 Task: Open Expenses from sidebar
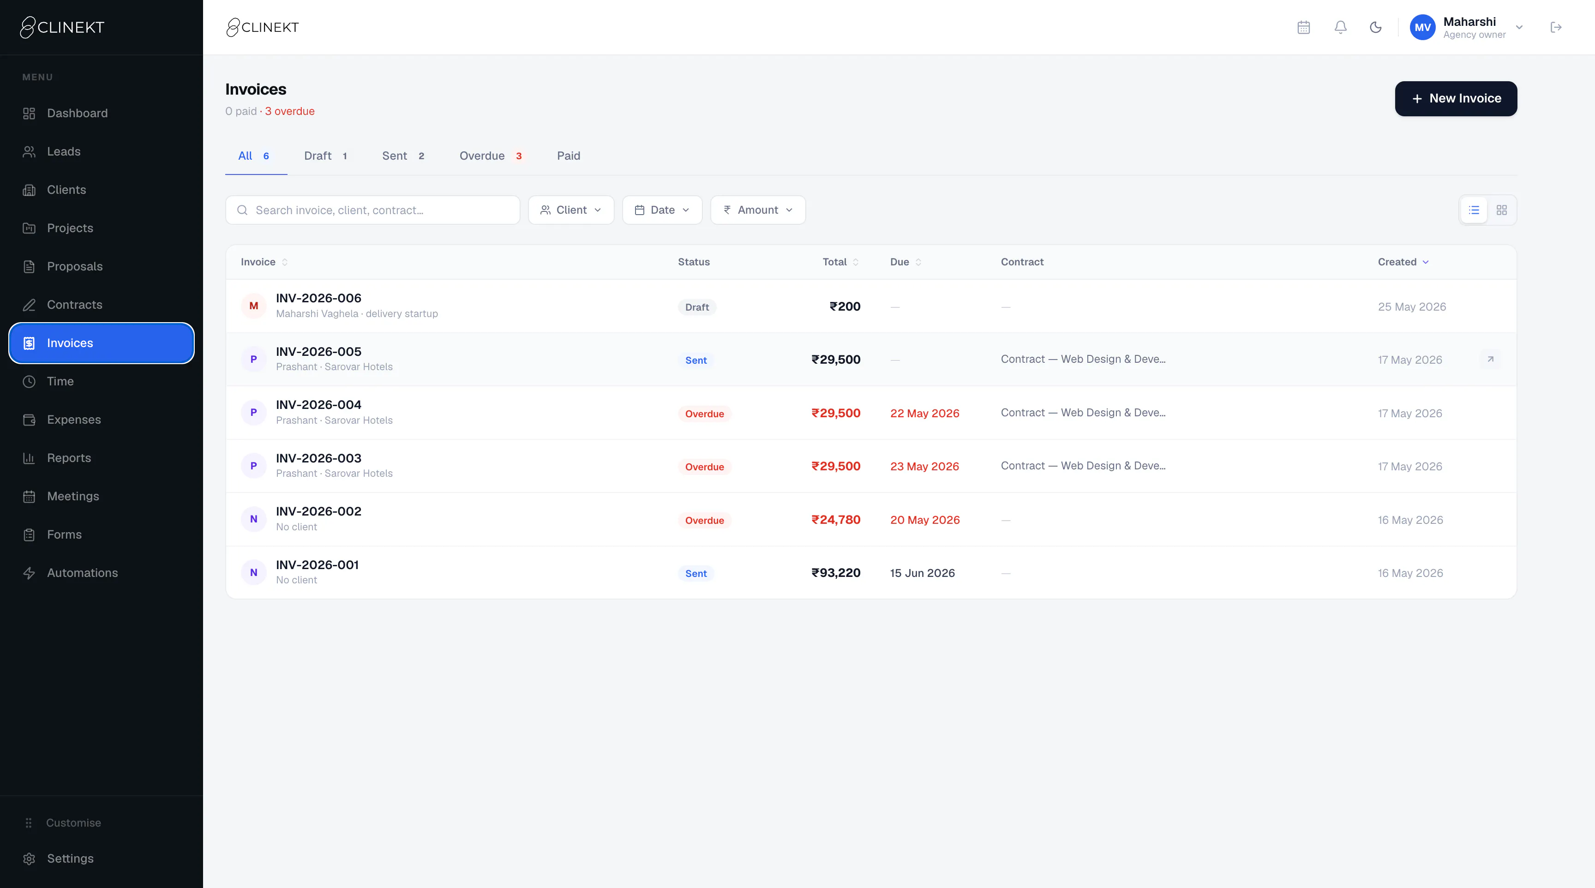(102, 420)
